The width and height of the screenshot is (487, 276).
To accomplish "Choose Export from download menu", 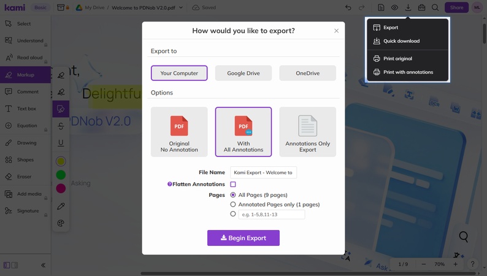I will pos(408,28).
